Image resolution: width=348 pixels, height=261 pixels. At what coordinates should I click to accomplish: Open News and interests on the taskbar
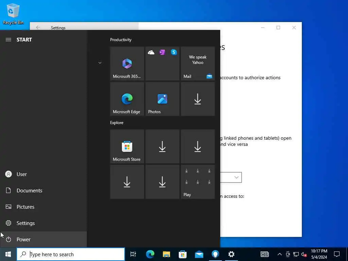tap(265, 254)
